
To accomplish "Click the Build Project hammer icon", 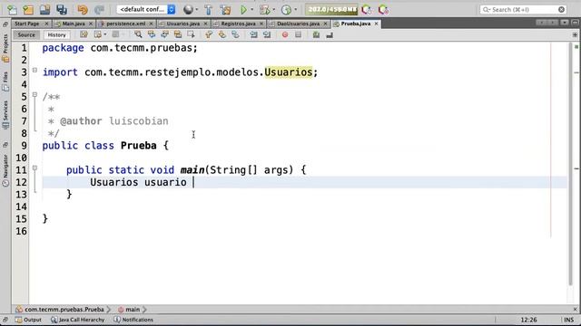I will pos(208,10).
